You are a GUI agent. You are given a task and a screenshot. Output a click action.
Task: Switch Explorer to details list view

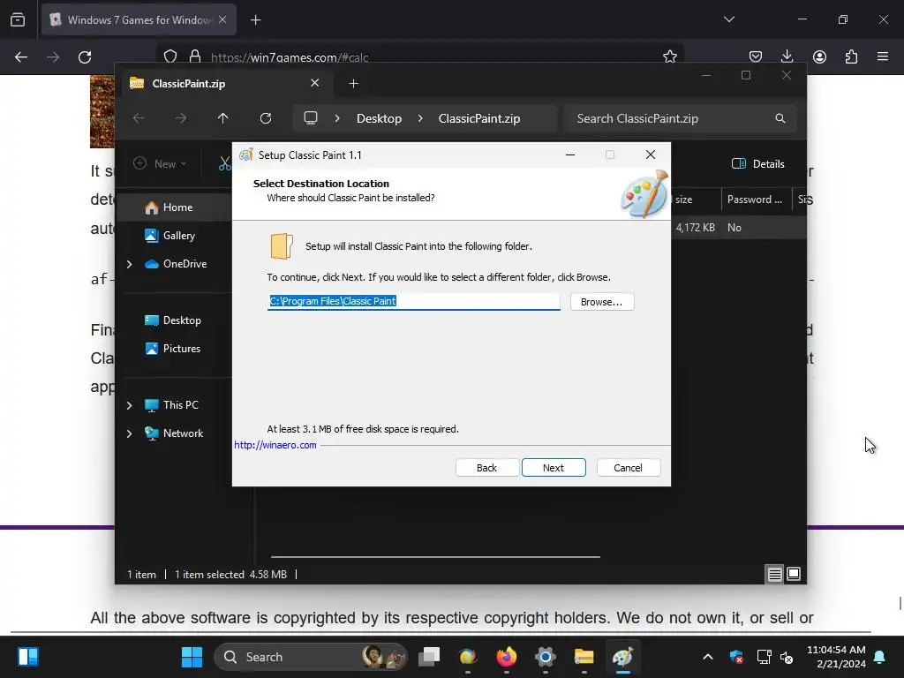tap(774, 574)
